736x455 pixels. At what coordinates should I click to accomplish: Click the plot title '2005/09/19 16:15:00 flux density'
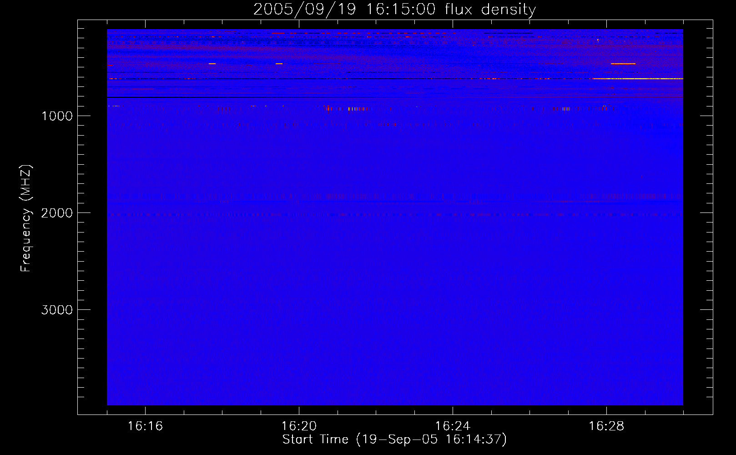(x=394, y=10)
